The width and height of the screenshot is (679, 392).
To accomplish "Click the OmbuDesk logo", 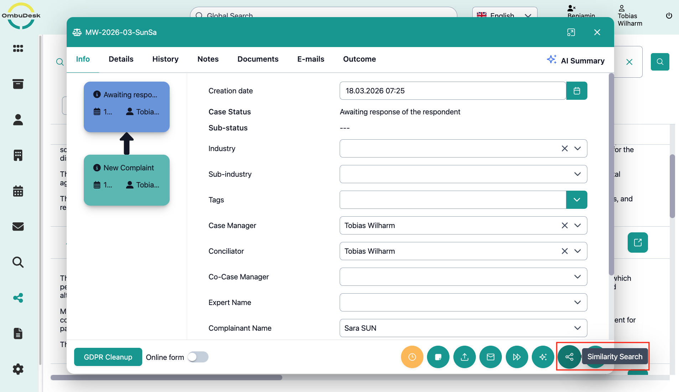I will (x=21, y=16).
